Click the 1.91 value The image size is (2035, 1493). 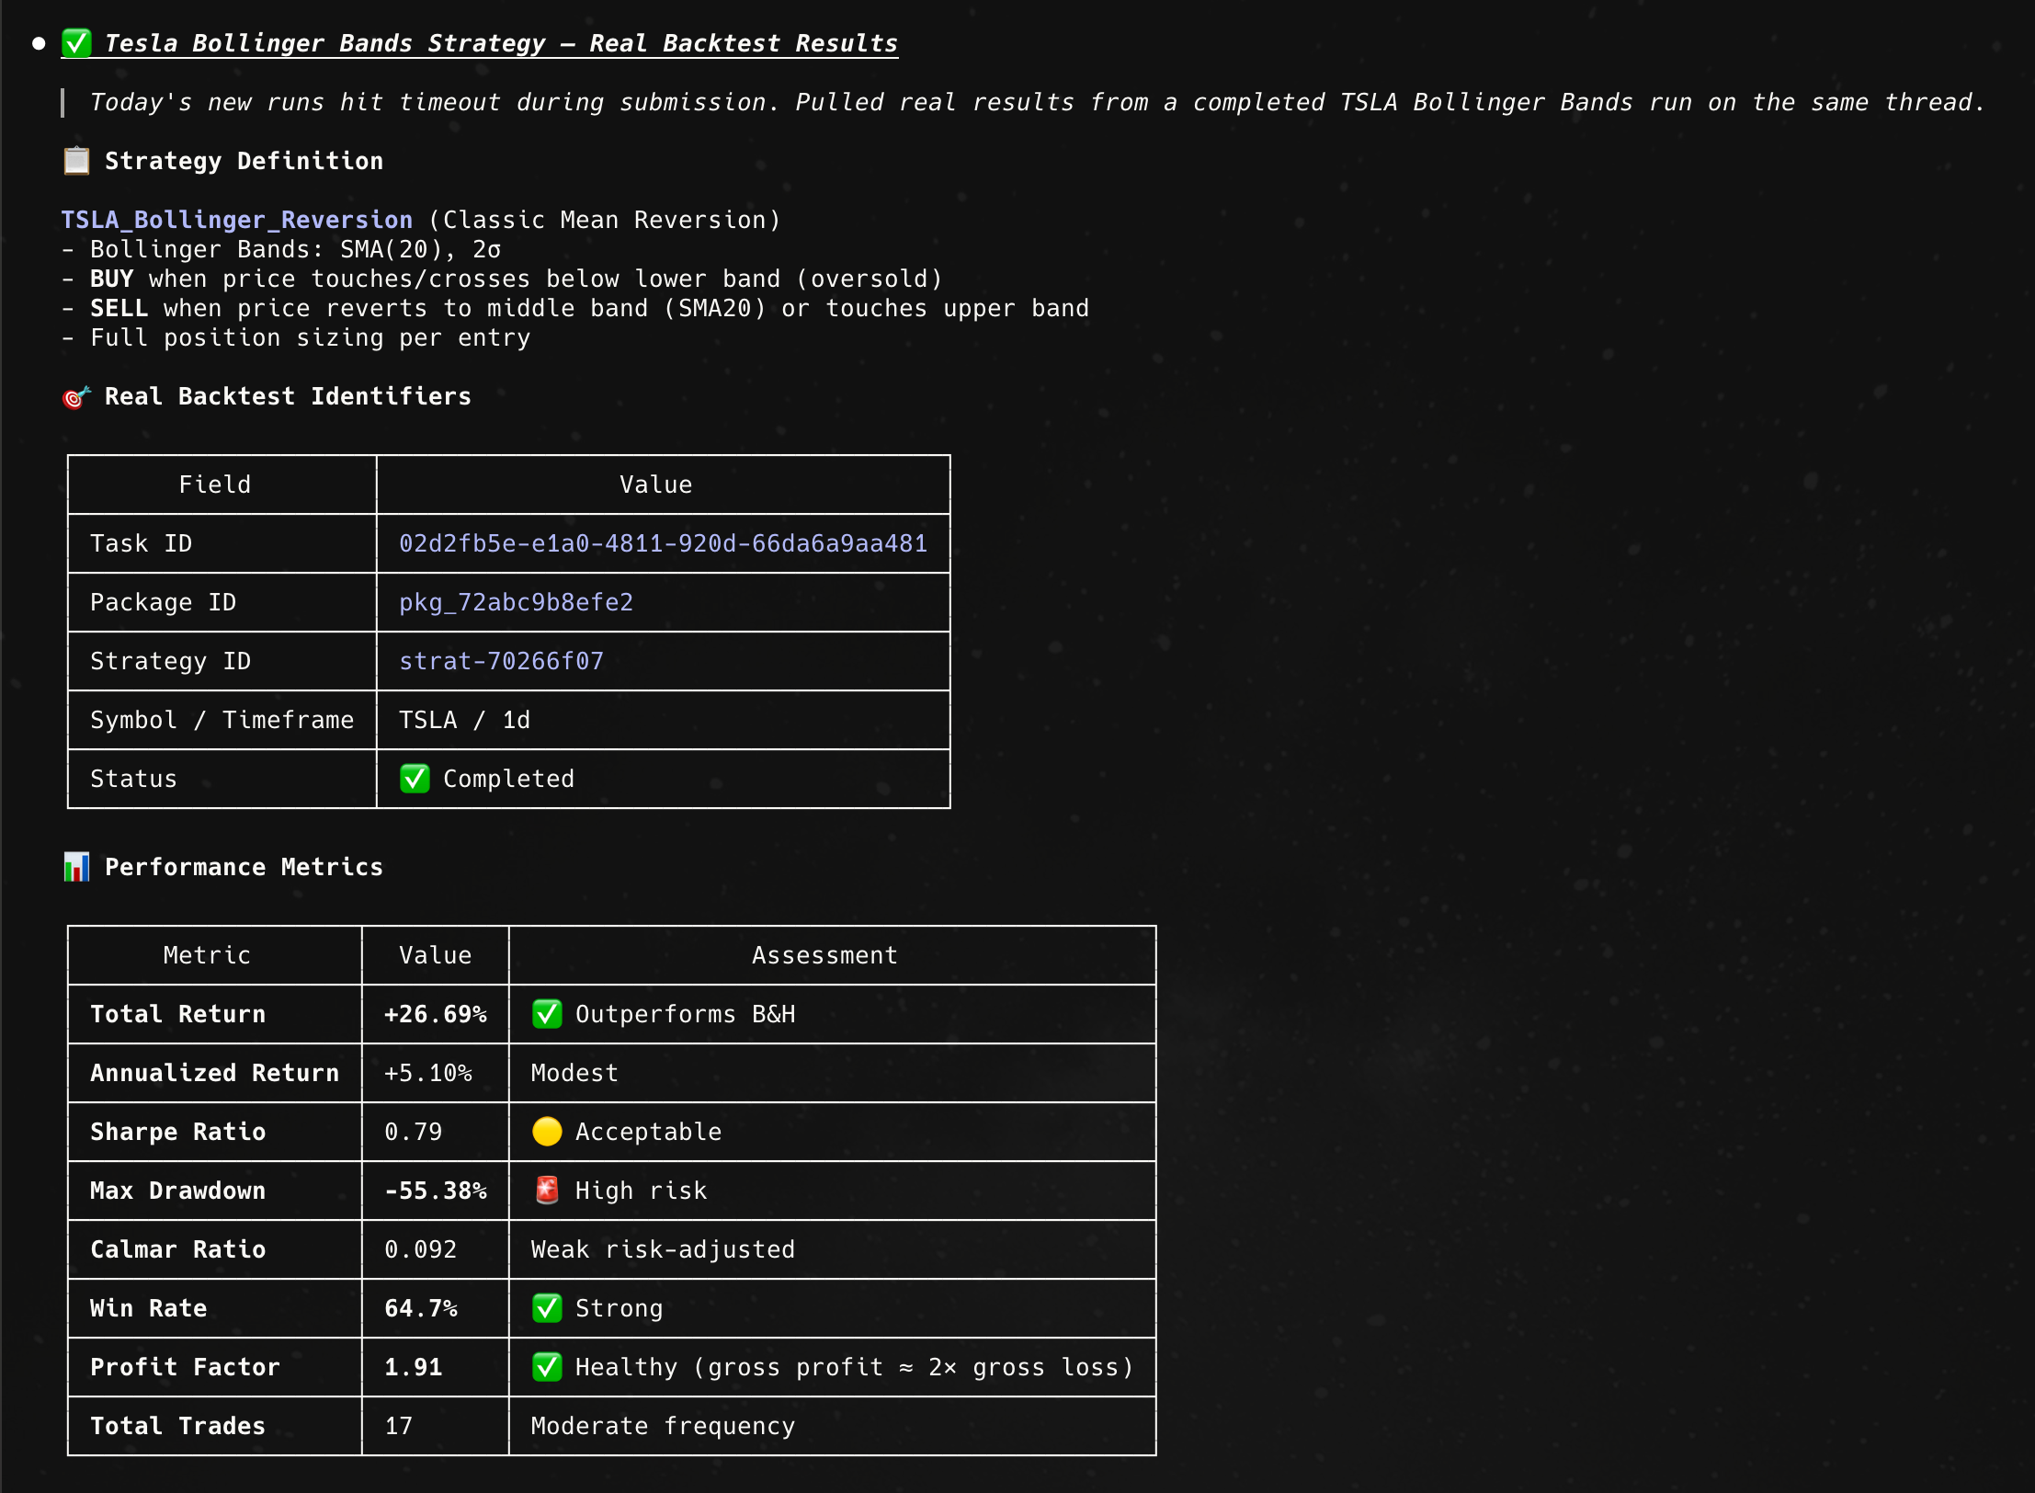point(413,1367)
